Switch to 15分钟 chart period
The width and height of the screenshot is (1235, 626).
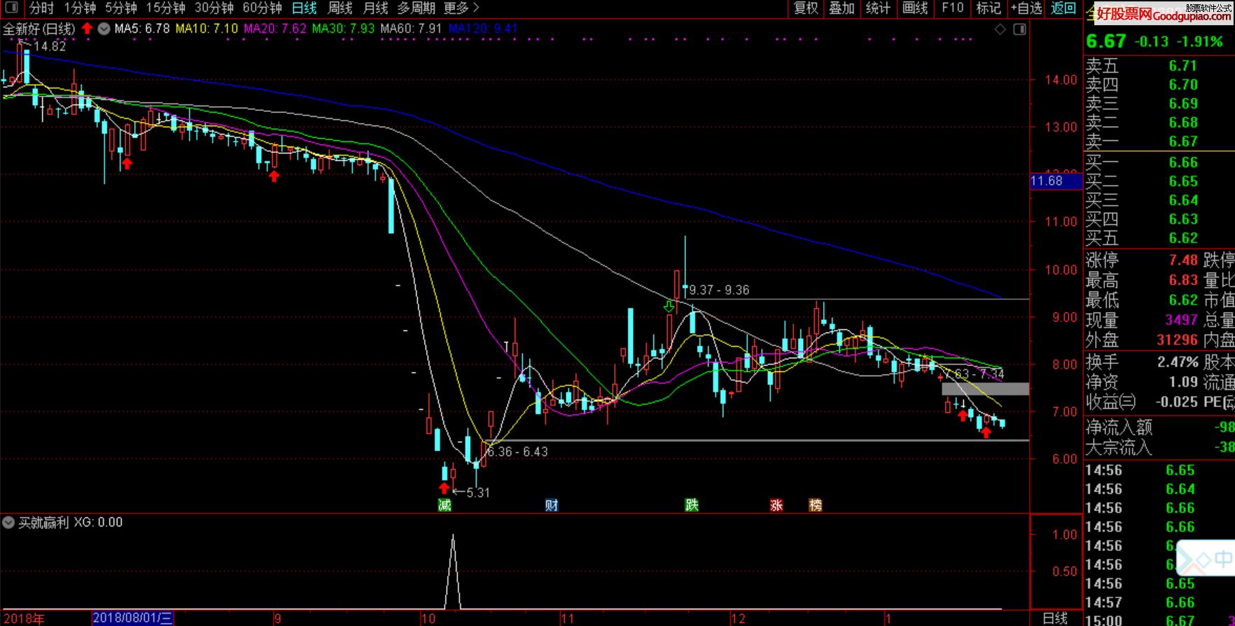point(165,8)
